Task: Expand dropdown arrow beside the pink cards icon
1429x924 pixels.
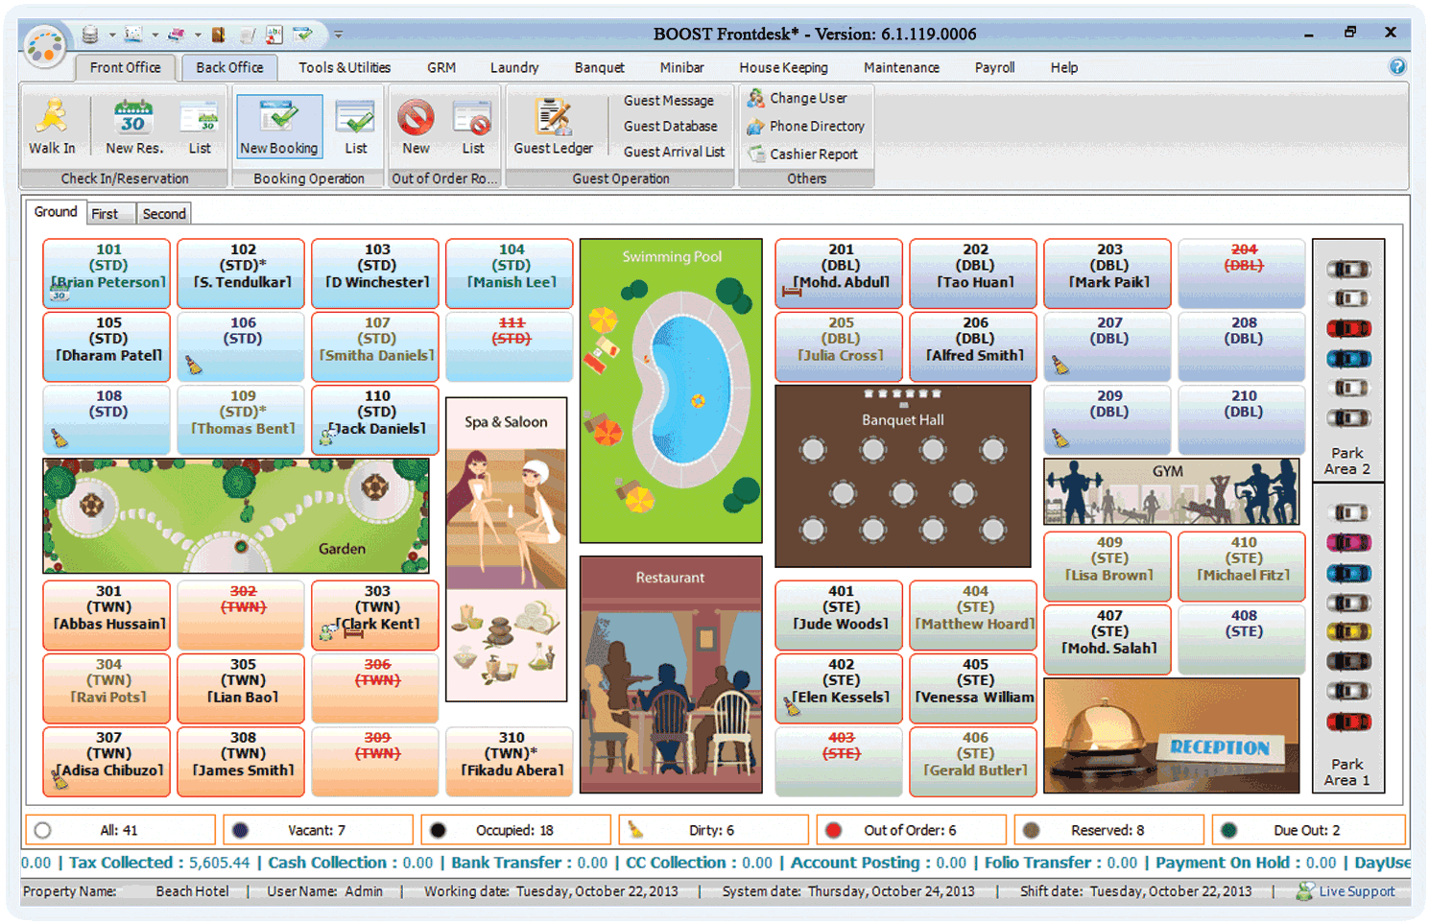Action: click(x=198, y=36)
